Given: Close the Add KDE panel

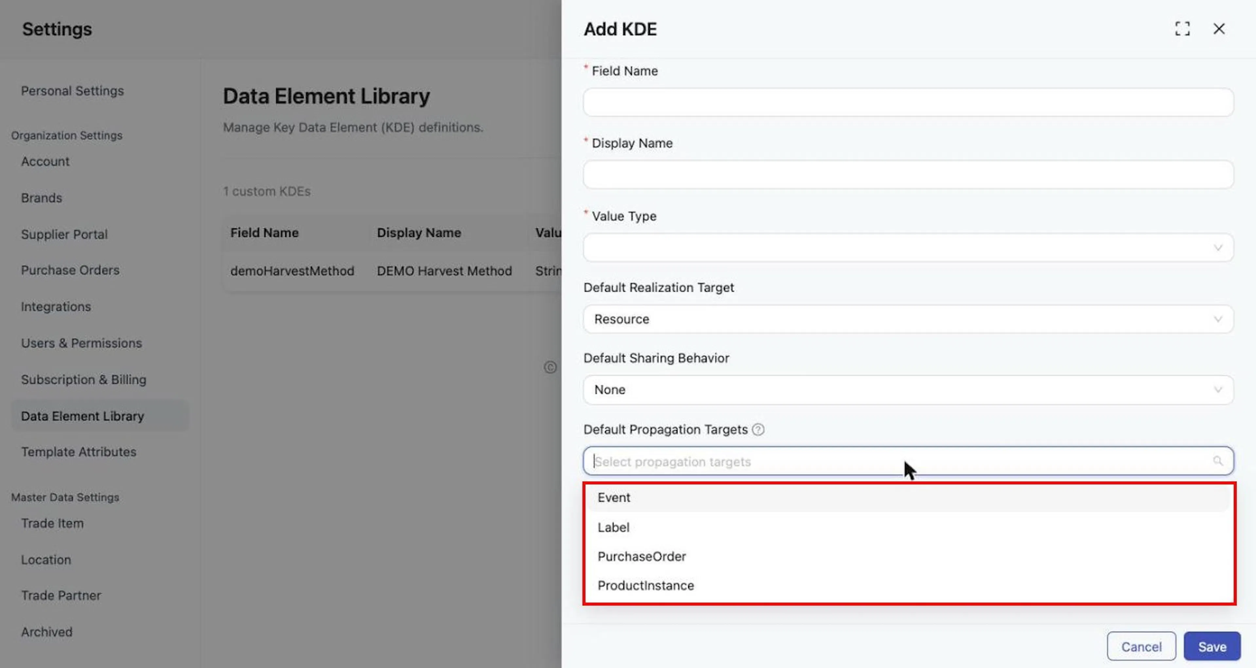Looking at the screenshot, I should (1218, 29).
